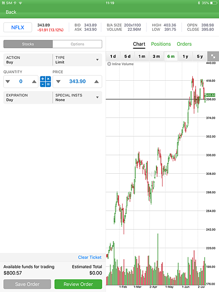Image resolution: width=219 pixels, height=292 pixels.
Task: Increase quantity with up arrow
Action: point(34,82)
